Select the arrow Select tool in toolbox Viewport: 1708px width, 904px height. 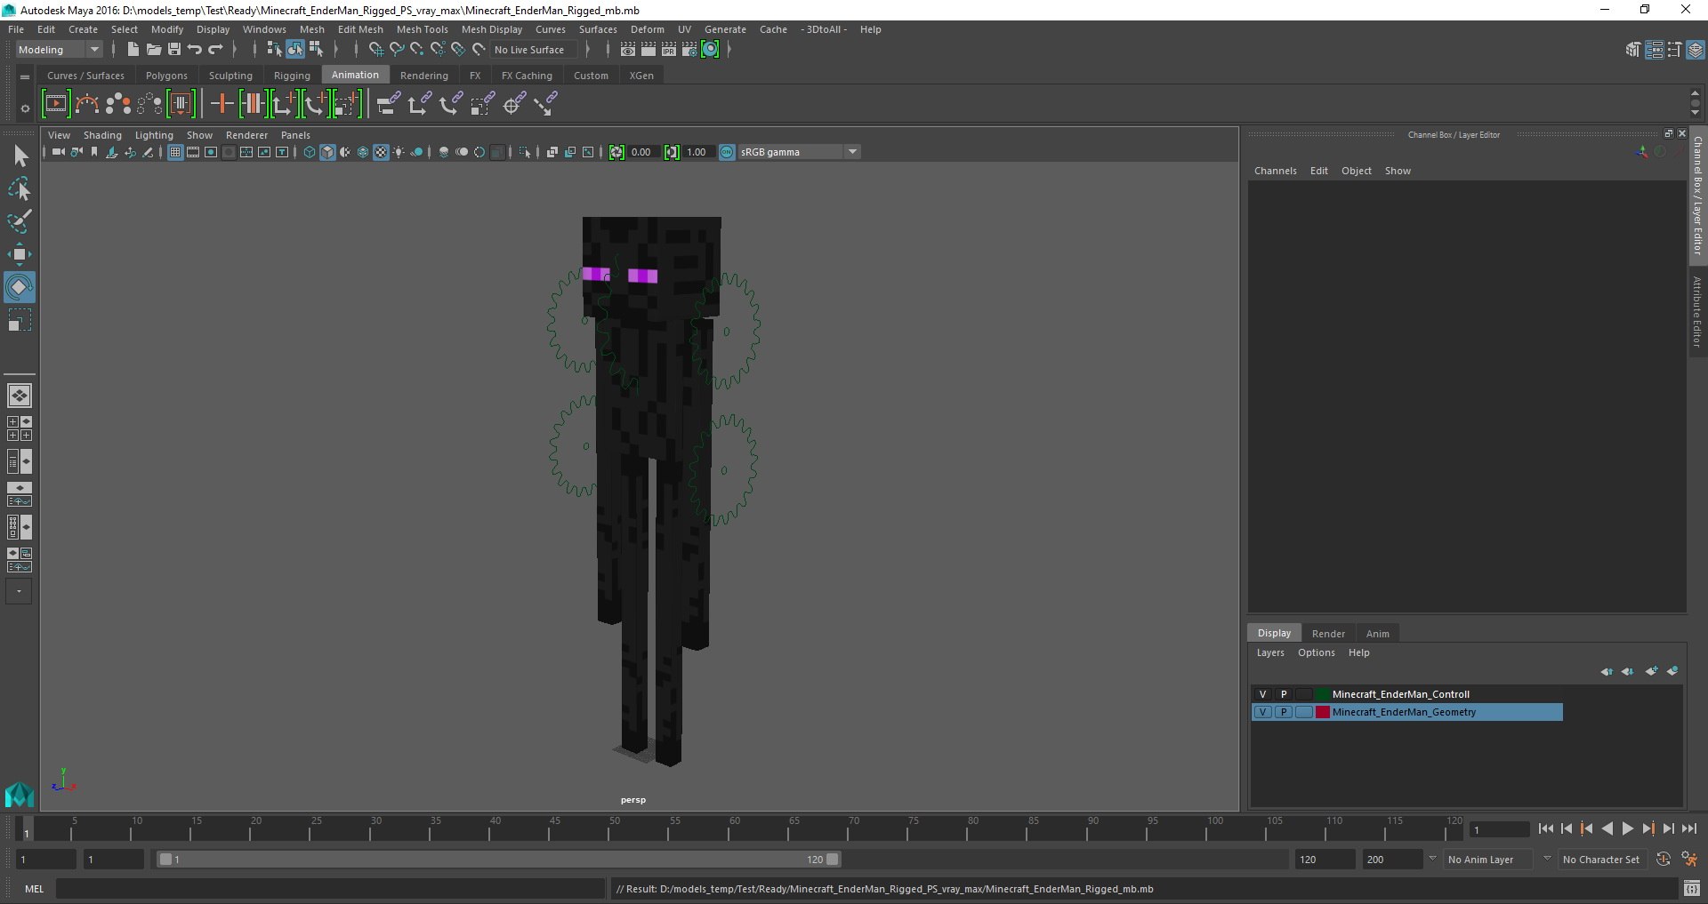[x=20, y=156]
